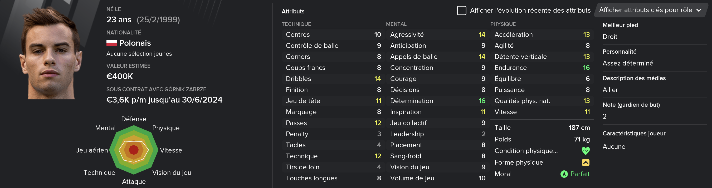This screenshot has width=712, height=188.
Task: Click the Polonais nationality link
Action: coord(135,43)
